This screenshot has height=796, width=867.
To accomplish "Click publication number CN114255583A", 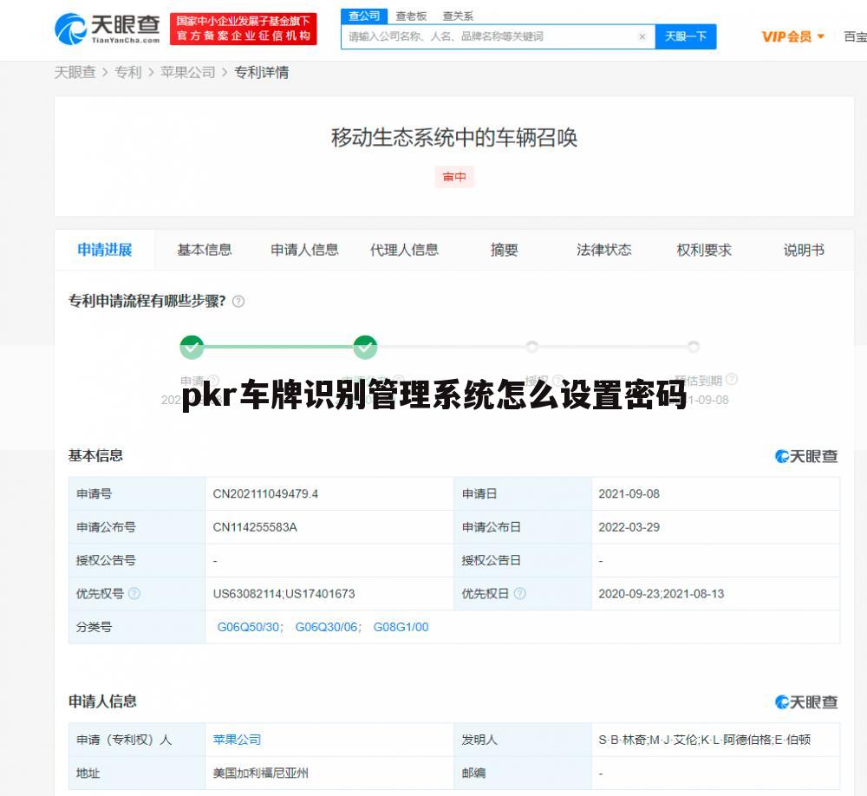I will (255, 527).
